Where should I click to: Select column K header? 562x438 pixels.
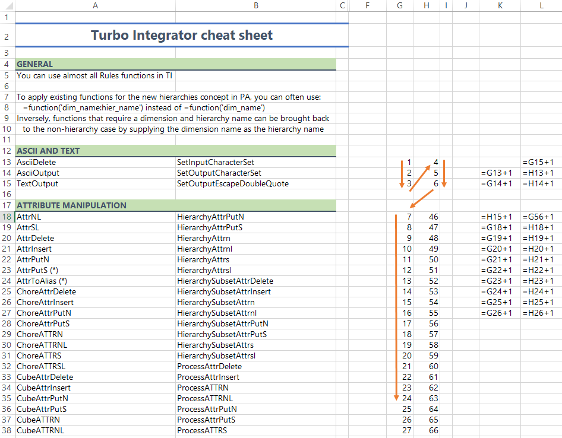pos(500,5)
